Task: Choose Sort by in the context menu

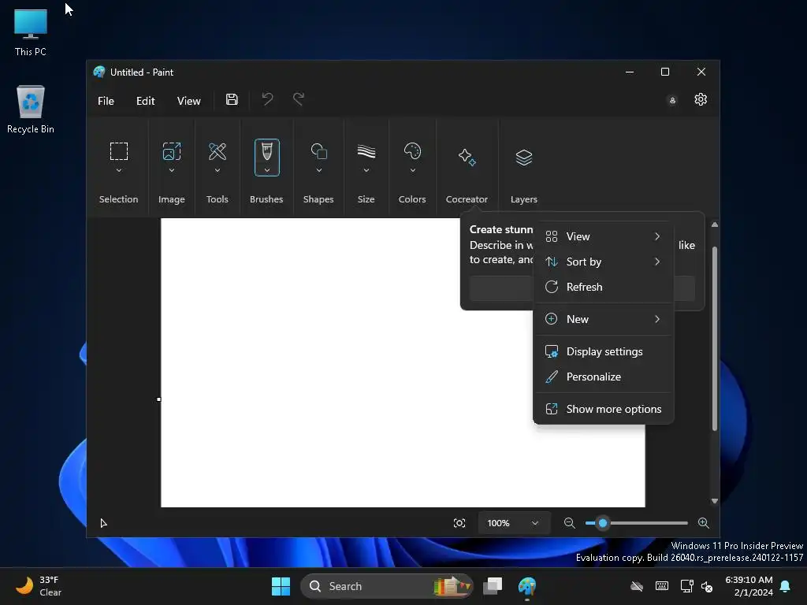Action: point(603,262)
